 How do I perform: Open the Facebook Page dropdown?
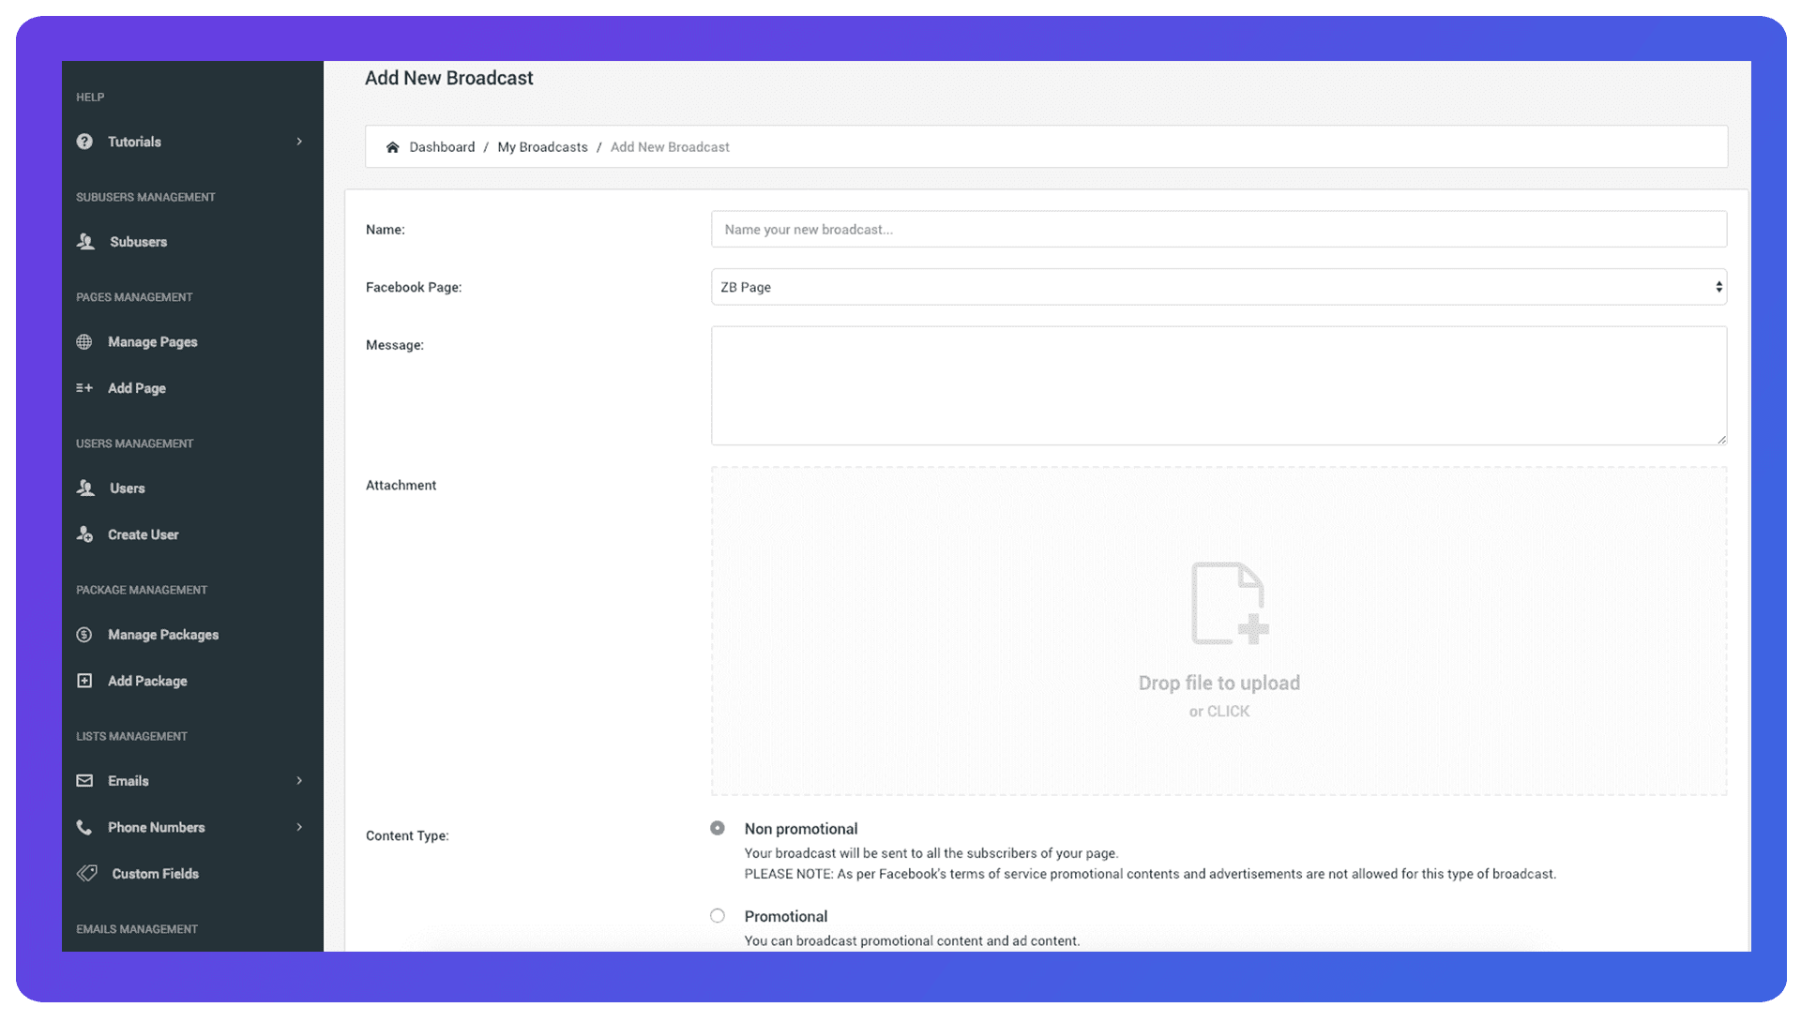tap(1218, 287)
